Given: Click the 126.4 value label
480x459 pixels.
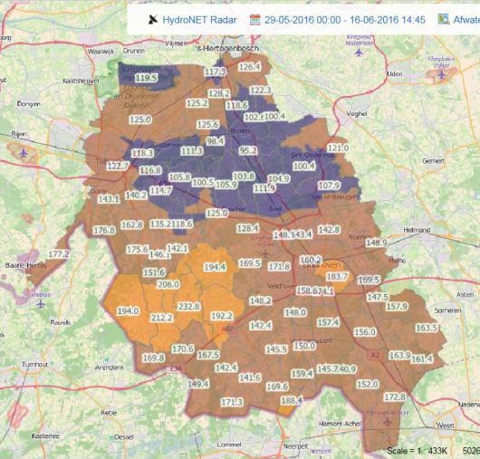Looking at the screenshot, I should [x=249, y=67].
